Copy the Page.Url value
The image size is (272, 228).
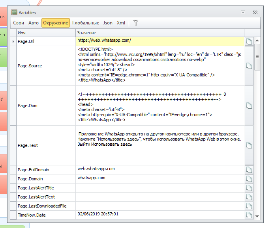point(249,41)
